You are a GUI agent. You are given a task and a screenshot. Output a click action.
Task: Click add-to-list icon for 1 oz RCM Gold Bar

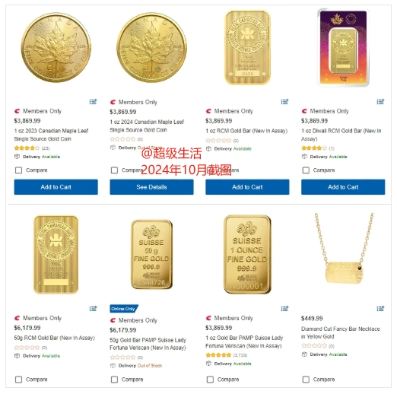point(284,102)
